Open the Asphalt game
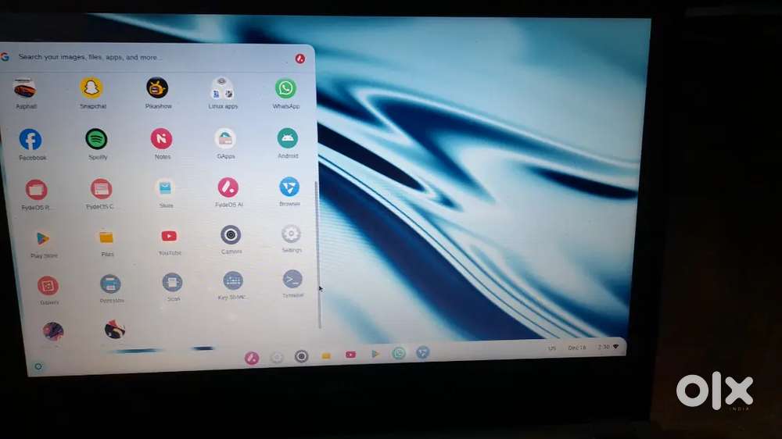 (25, 88)
